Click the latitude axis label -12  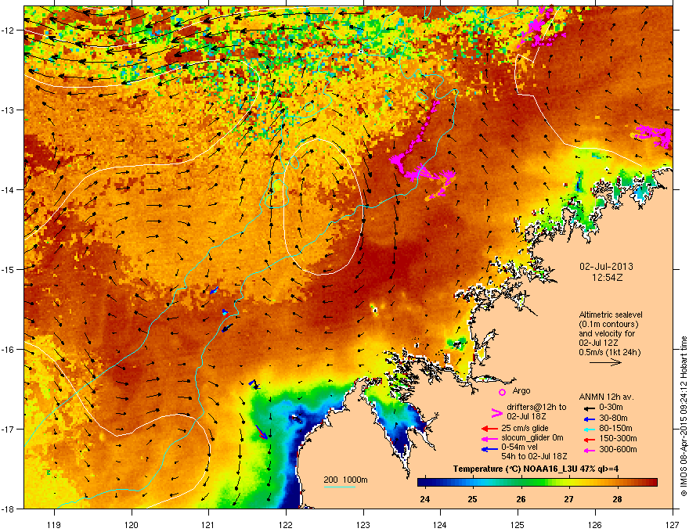(x=9, y=31)
